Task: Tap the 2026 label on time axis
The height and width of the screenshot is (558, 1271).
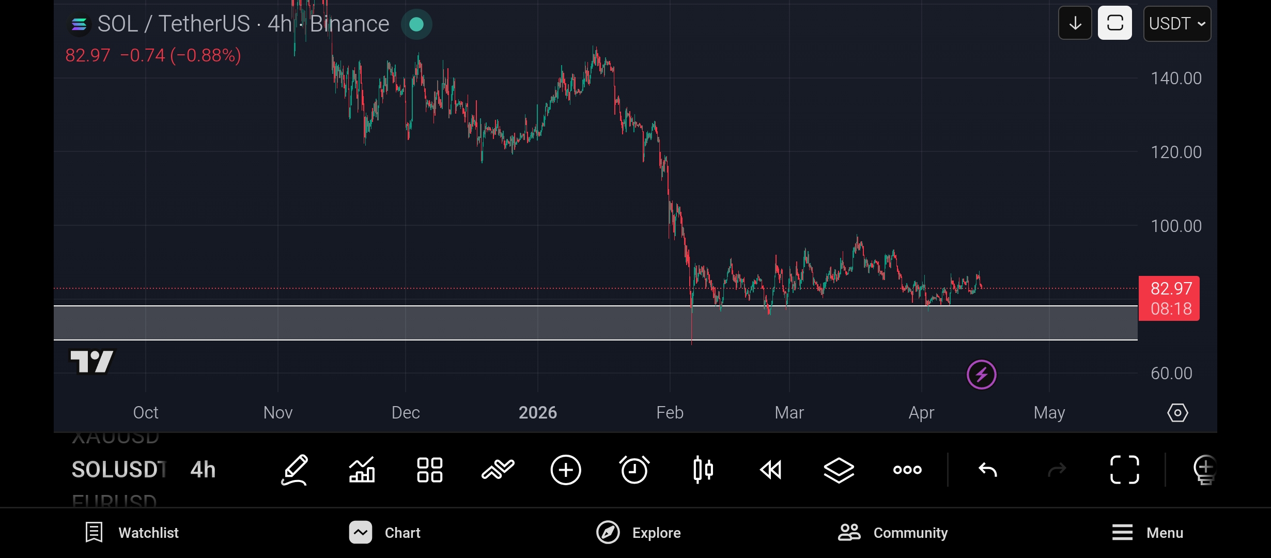Action: (538, 412)
